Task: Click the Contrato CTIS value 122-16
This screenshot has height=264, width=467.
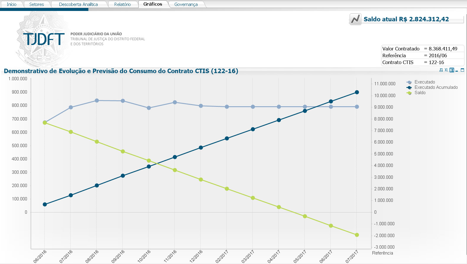Action: (436, 62)
